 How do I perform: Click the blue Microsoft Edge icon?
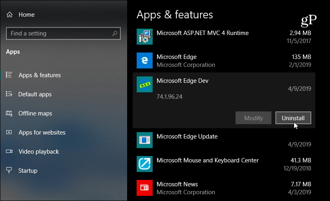tap(145, 60)
